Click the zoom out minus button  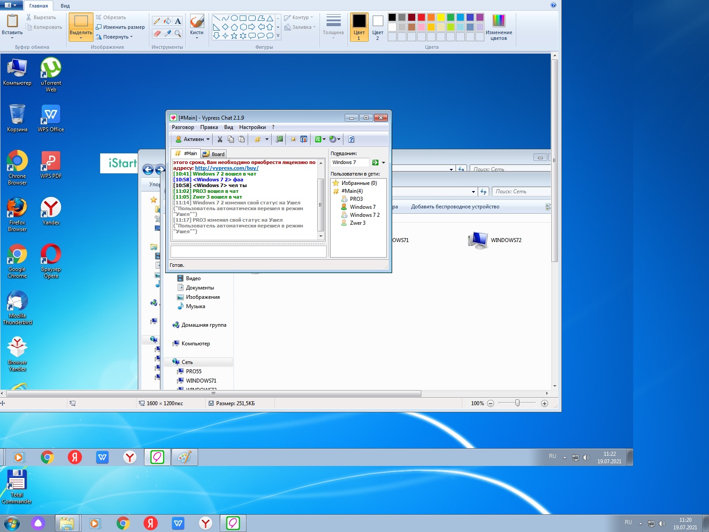[x=491, y=403]
